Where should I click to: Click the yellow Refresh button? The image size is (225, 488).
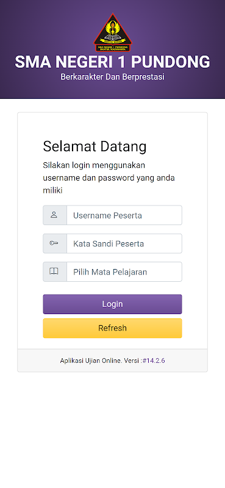[x=112, y=328]
